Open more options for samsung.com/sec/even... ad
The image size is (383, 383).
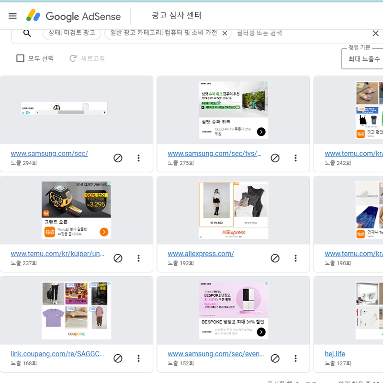295,358
